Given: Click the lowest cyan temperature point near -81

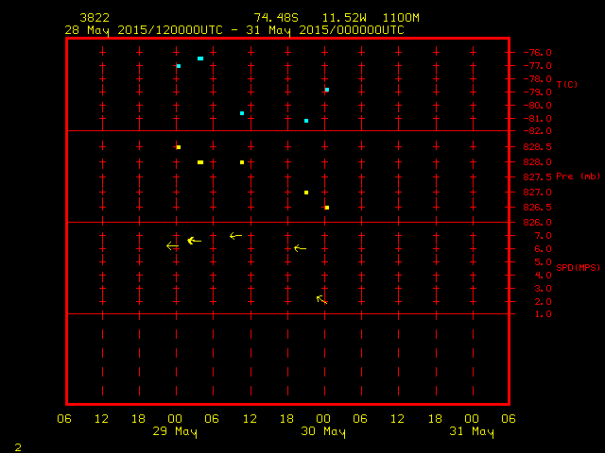Looking at the screenshot, I should point(306,121).
